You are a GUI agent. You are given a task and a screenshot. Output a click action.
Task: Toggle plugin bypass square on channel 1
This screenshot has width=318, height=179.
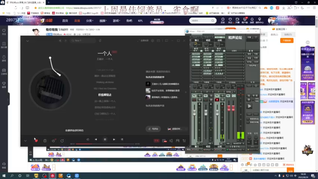point(201,51)
